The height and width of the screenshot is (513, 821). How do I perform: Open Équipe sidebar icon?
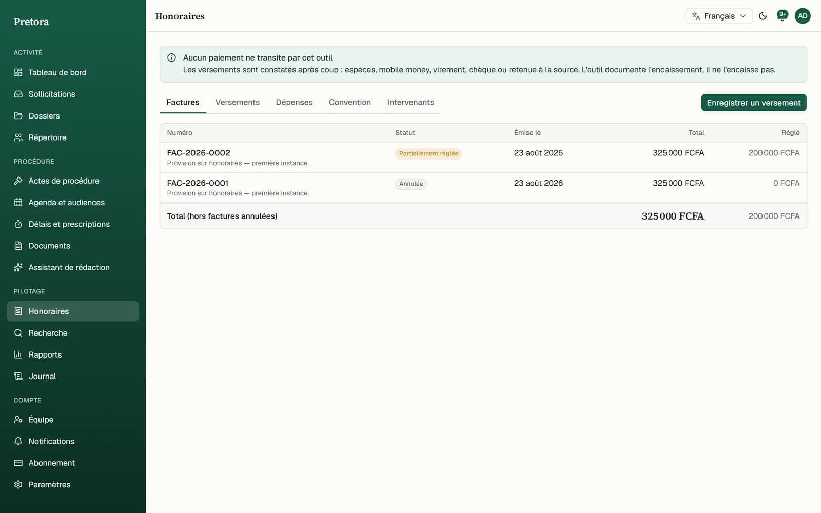18,420
